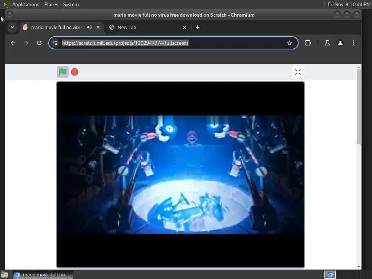Open the Chromium three-dot menu
The image size is (372, 279).
(353, 43)
